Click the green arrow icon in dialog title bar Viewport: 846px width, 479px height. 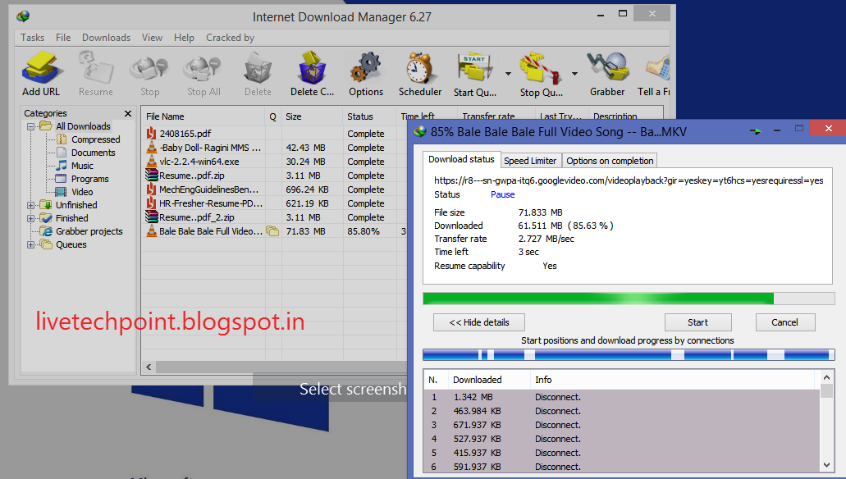756,131
